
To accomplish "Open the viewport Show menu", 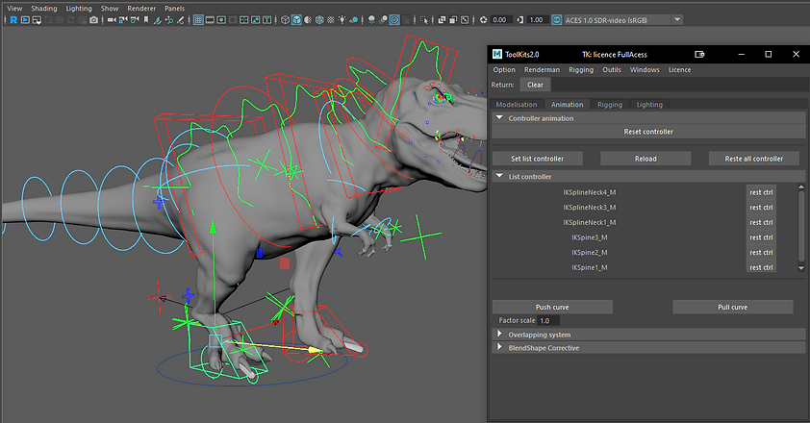I will 110,9.
